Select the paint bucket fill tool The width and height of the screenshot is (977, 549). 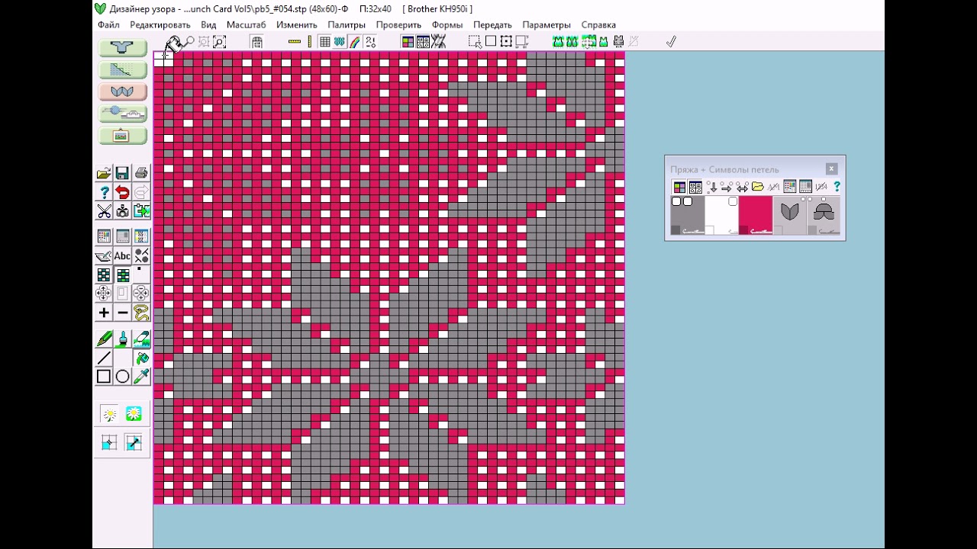pyautogui.click(x=141, y=358)
